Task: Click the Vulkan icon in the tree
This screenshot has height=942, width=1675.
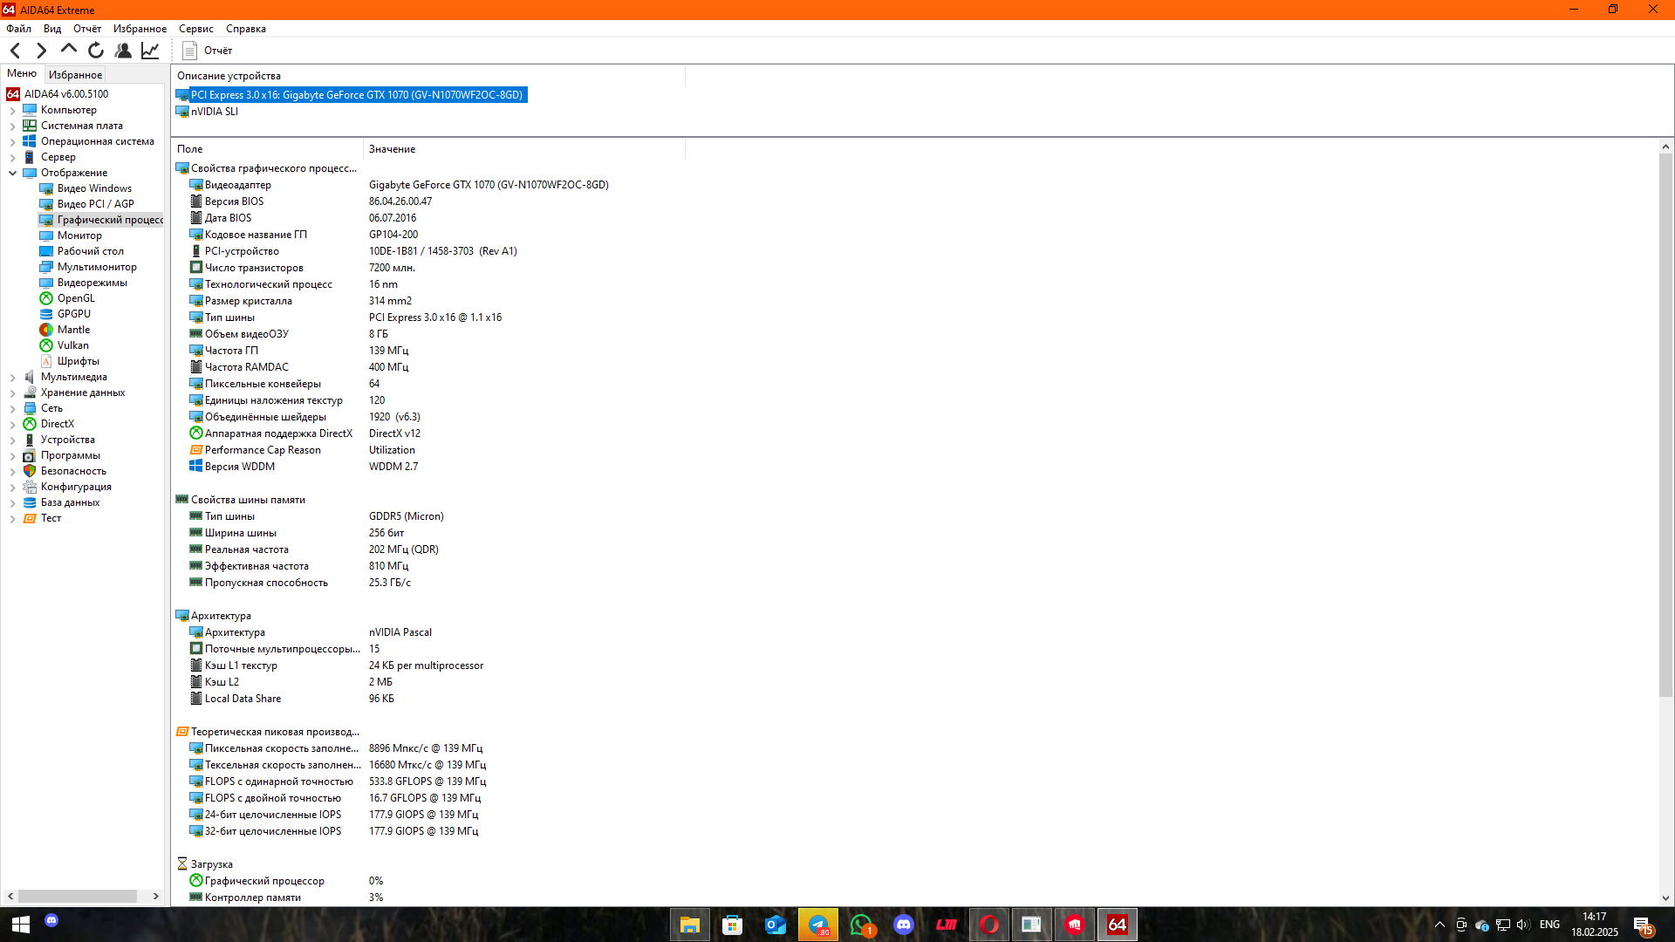Action: point(46,345)
